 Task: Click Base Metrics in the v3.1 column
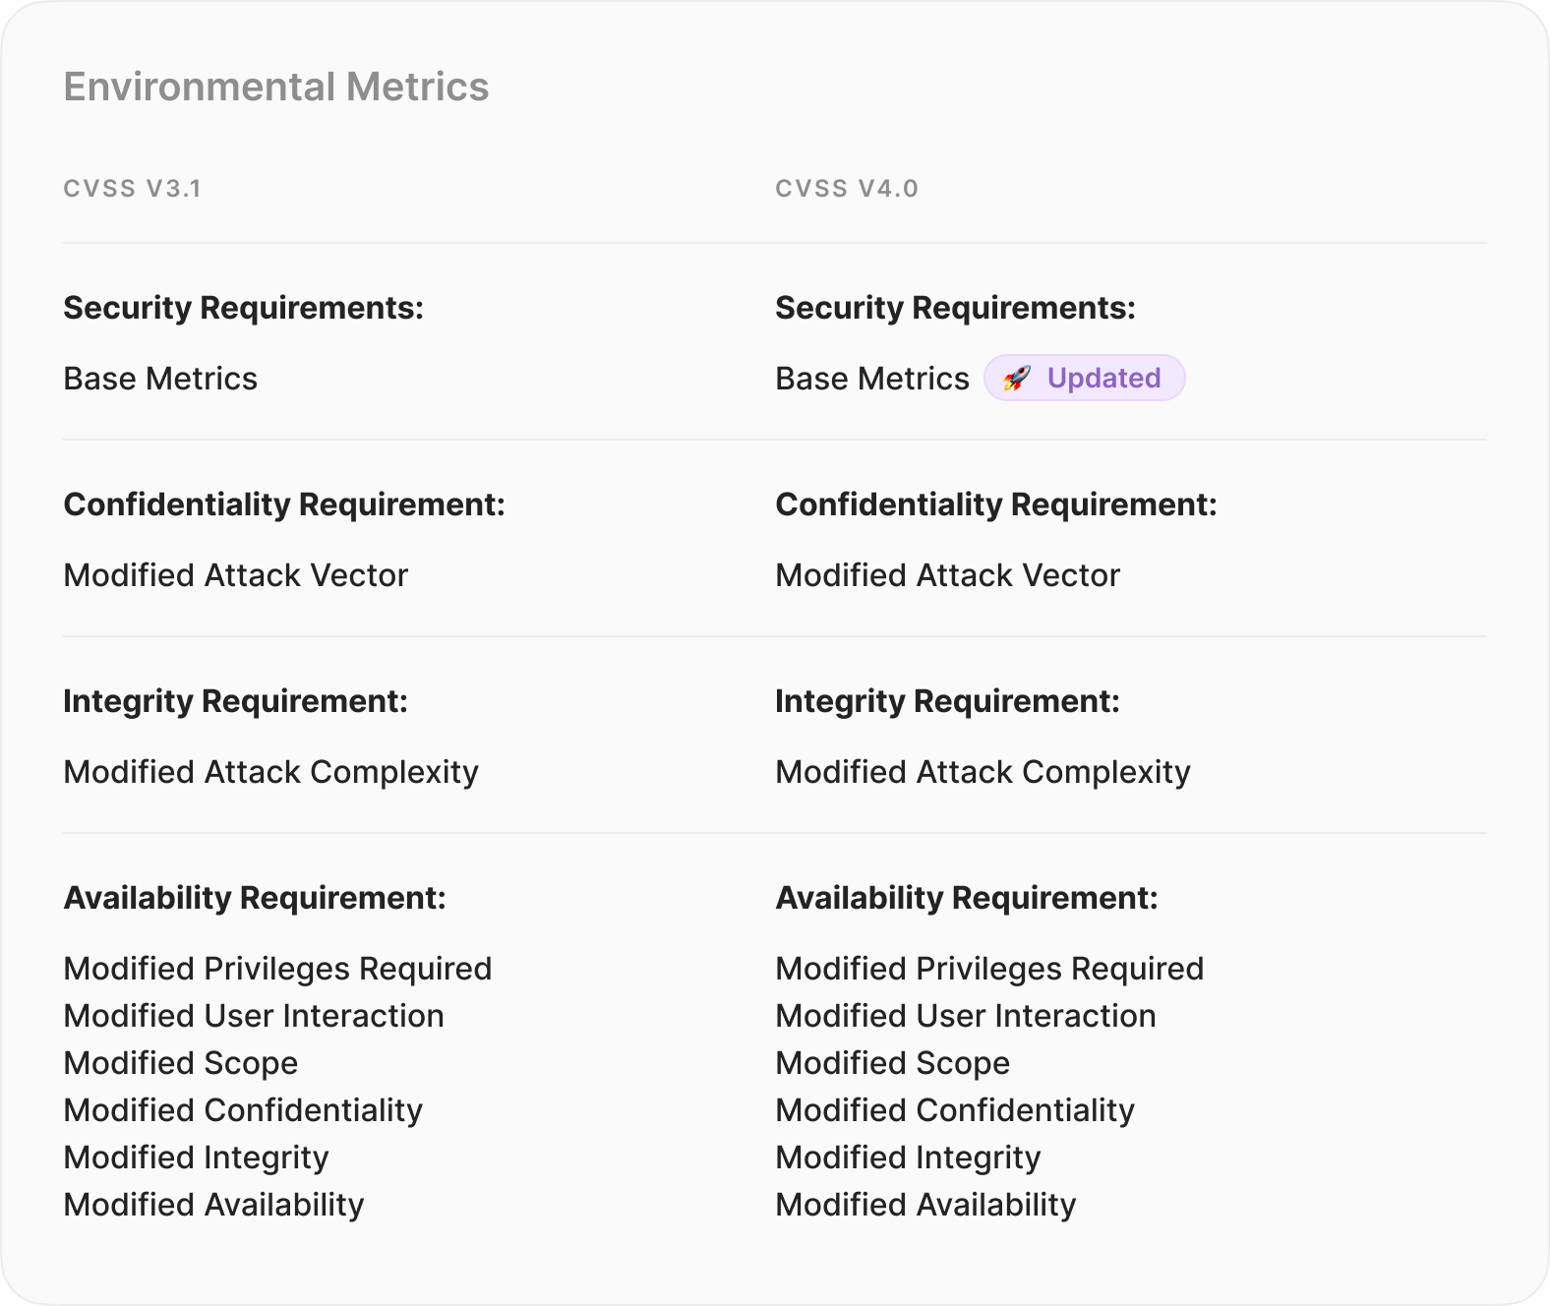pos(160,379)
